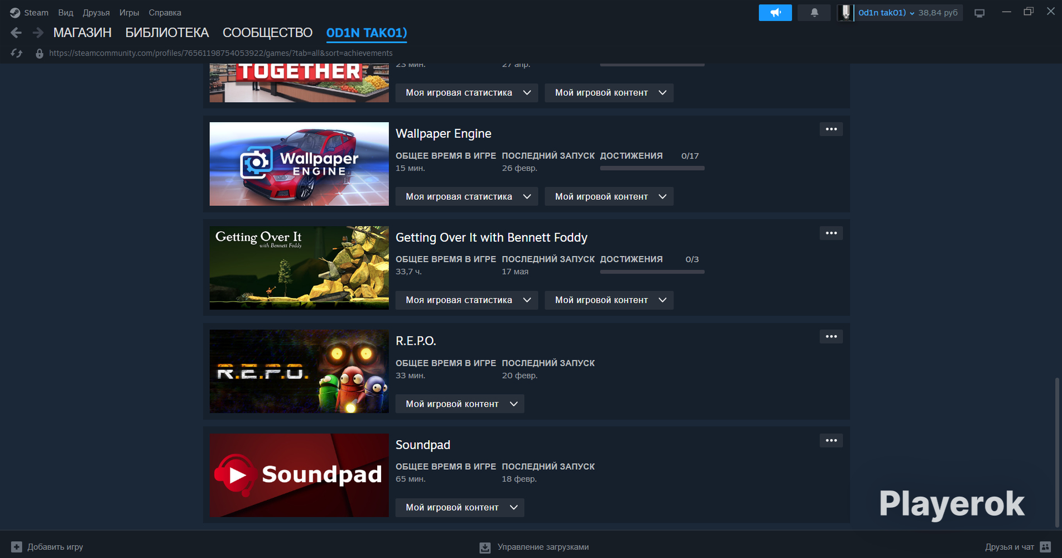The height and width of the screenshot is (558, 1062).
Task: Click the Getting Over It game thumbnail
Action: (x=299, y=268)
